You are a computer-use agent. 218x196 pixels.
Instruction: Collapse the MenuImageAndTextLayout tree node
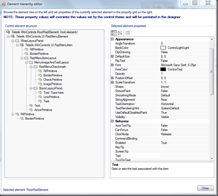(x=26, y=63)
